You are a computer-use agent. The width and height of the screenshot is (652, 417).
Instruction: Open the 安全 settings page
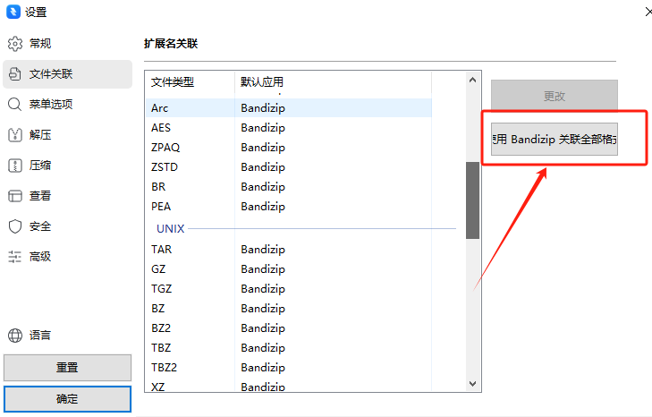[x=67, y=226]
